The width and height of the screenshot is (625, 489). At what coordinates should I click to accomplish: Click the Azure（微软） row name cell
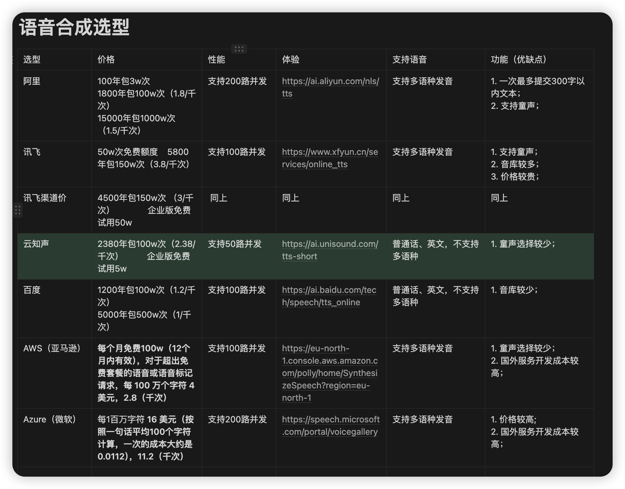point(54,437)
